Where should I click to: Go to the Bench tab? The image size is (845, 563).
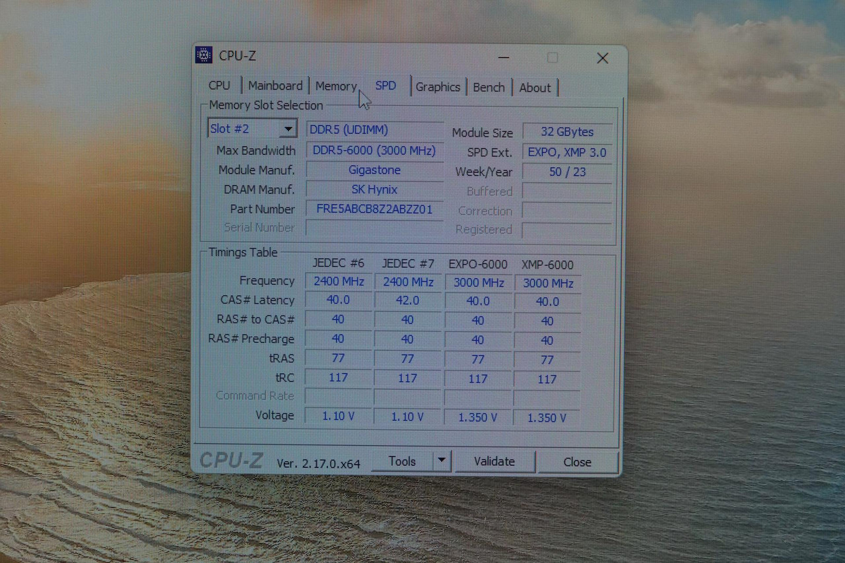(489, 87)
